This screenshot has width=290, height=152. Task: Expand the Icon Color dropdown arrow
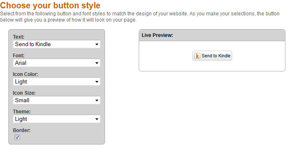pyautogui.click(x=97, y=82)
